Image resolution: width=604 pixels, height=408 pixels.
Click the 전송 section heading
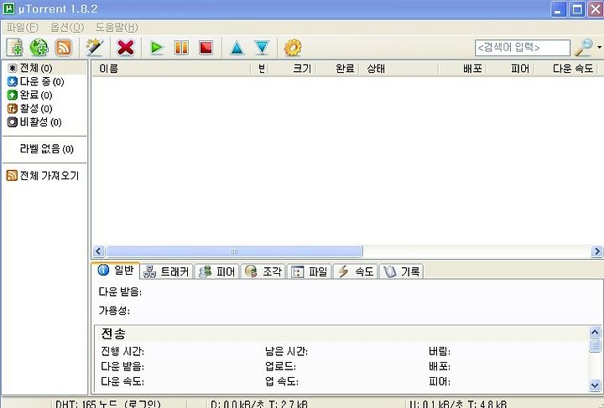click(113, 333)
